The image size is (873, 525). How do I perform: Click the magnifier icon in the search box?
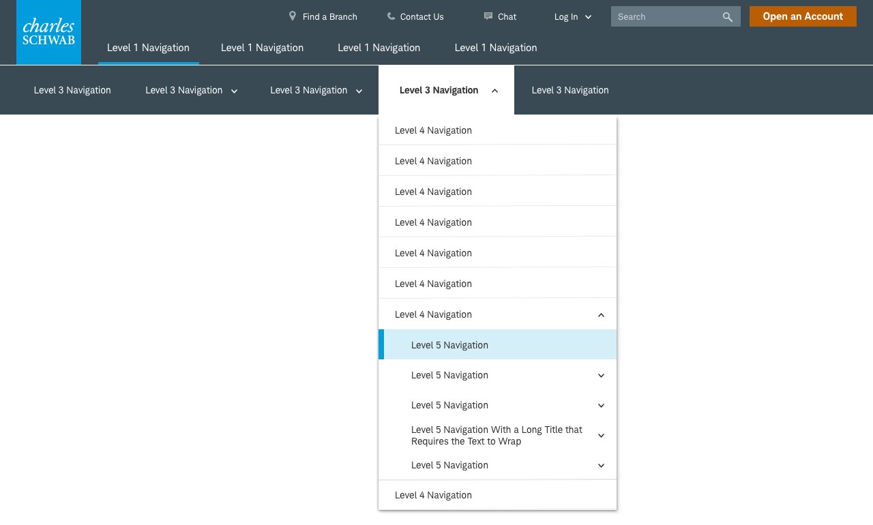[728, 17]
